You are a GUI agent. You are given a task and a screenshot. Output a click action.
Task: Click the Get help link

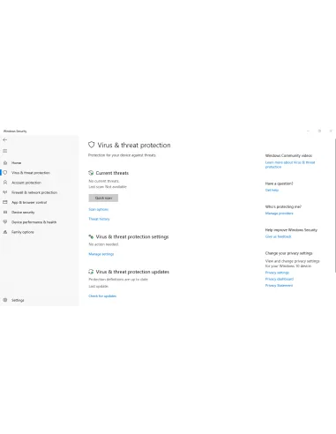coord(272,190)
